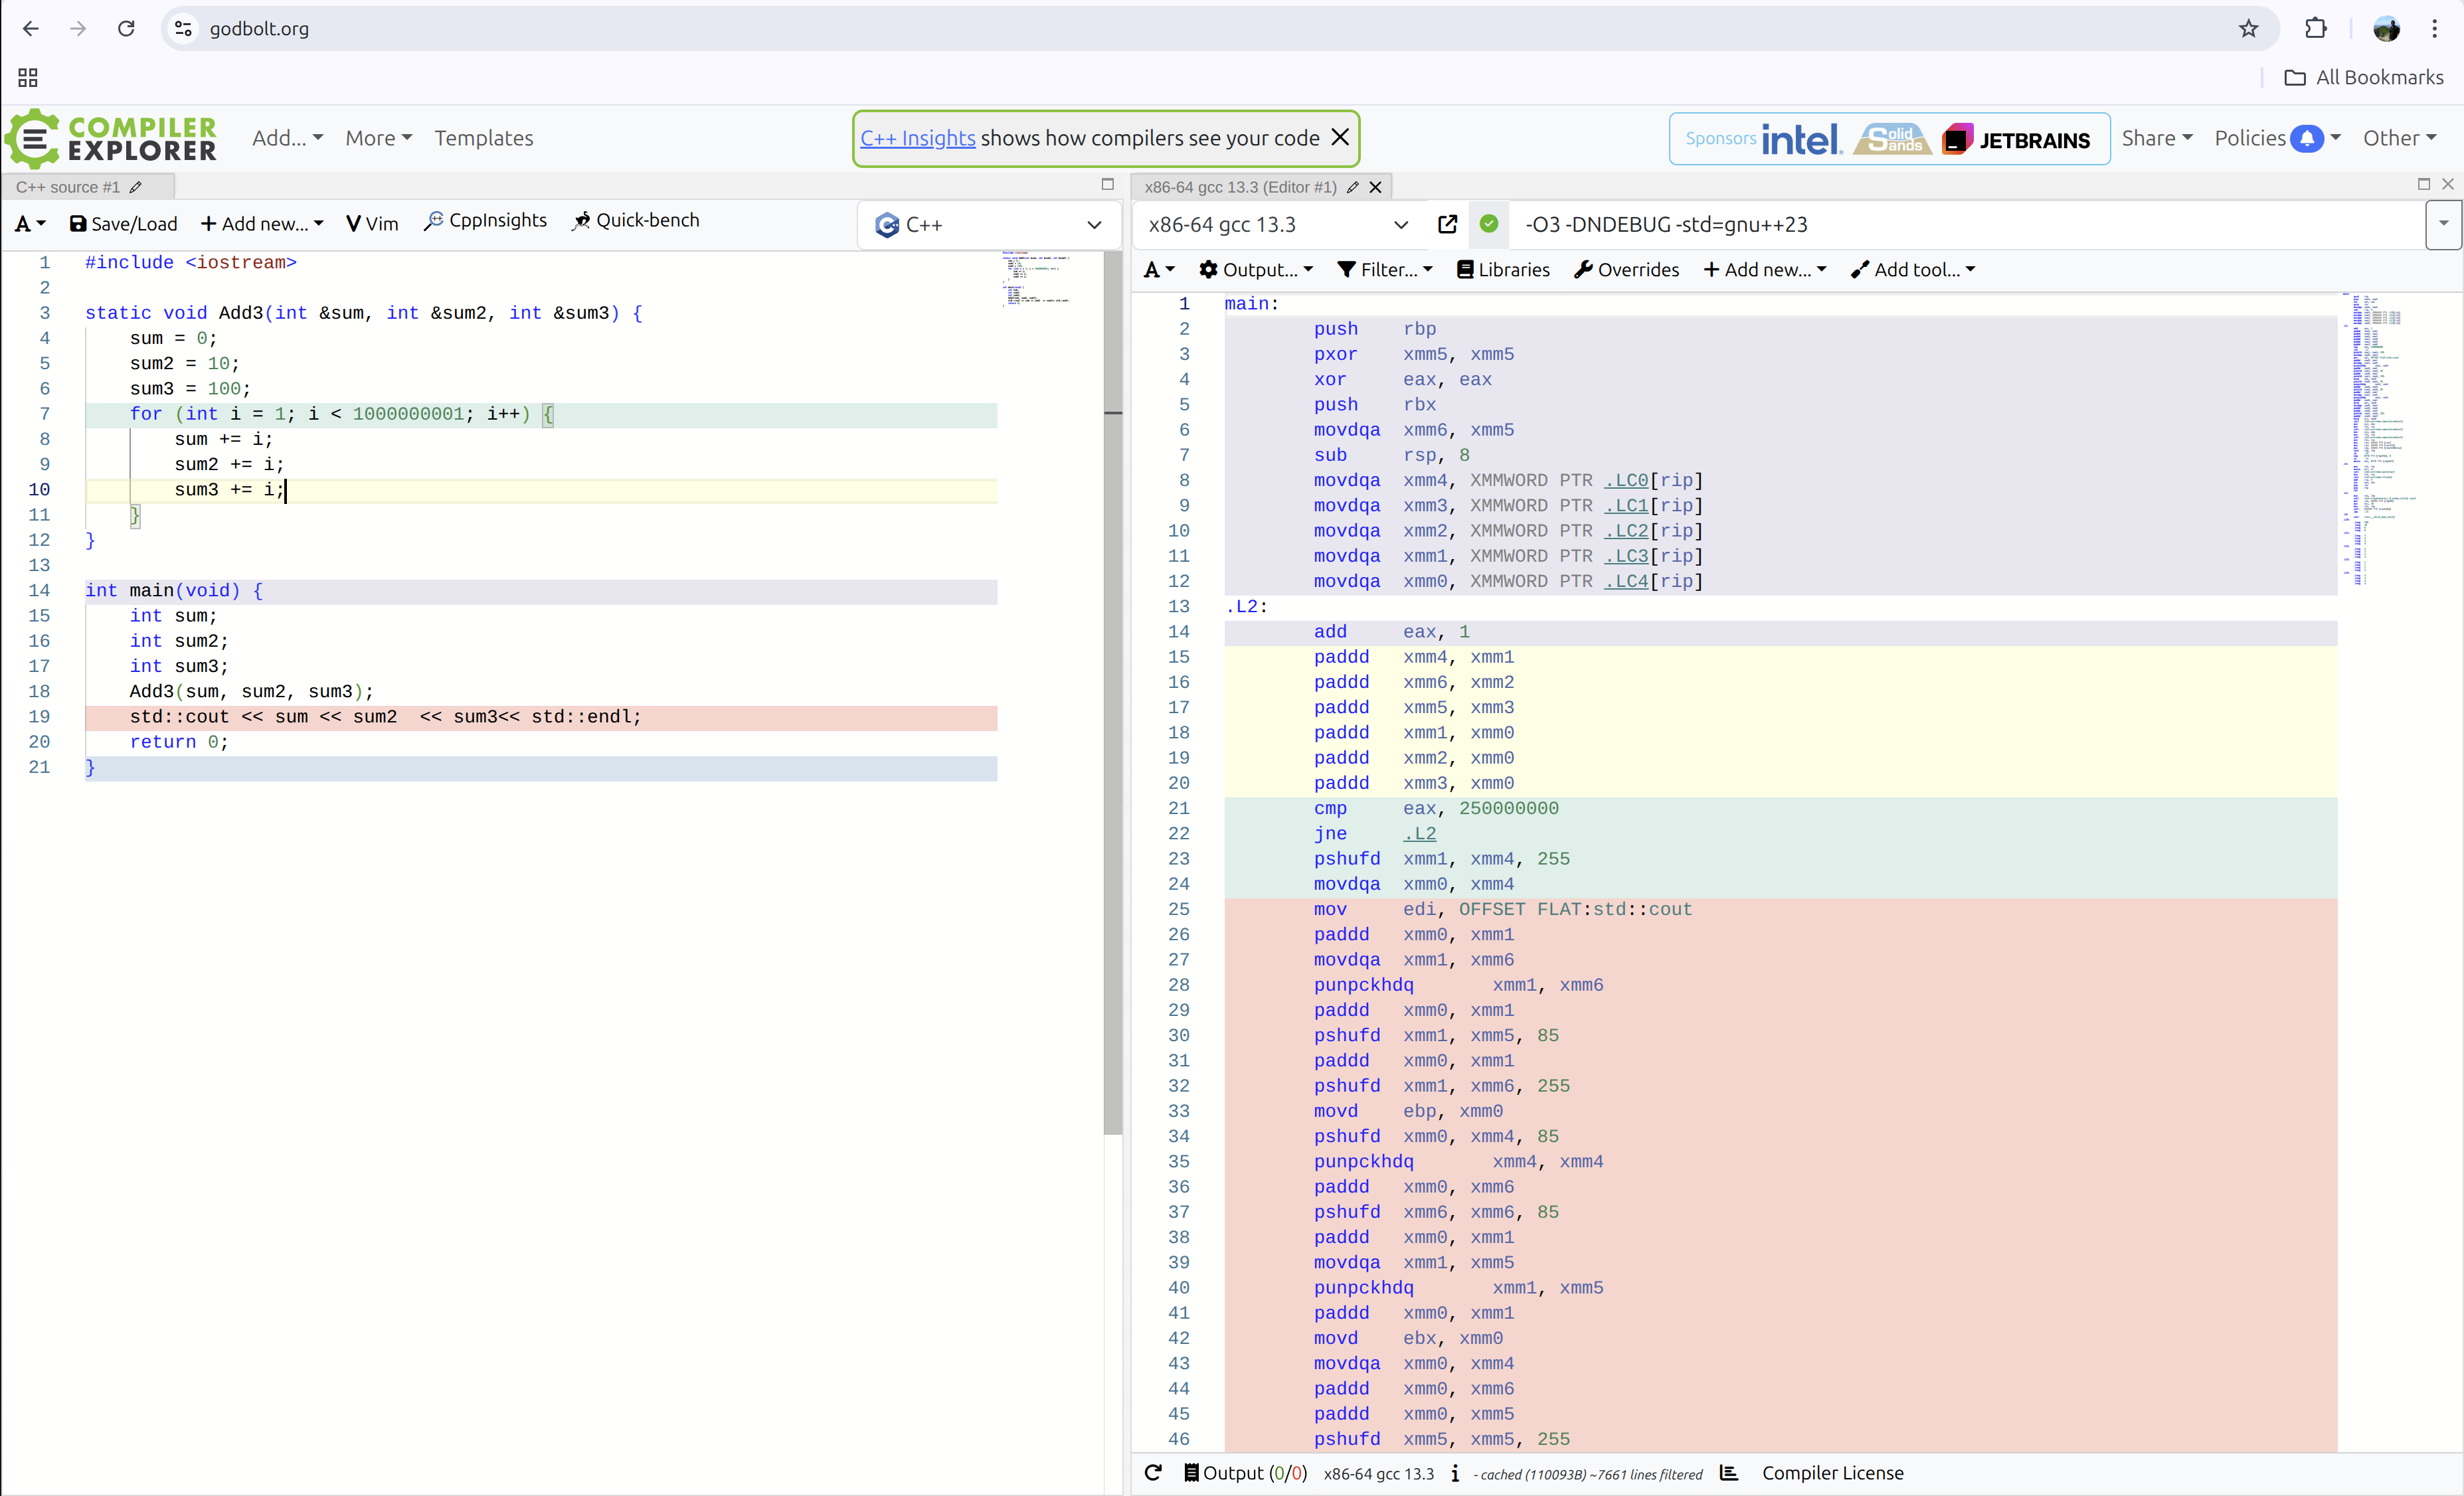Expand the Filter options dropdown

click(x=1385, y=269)
